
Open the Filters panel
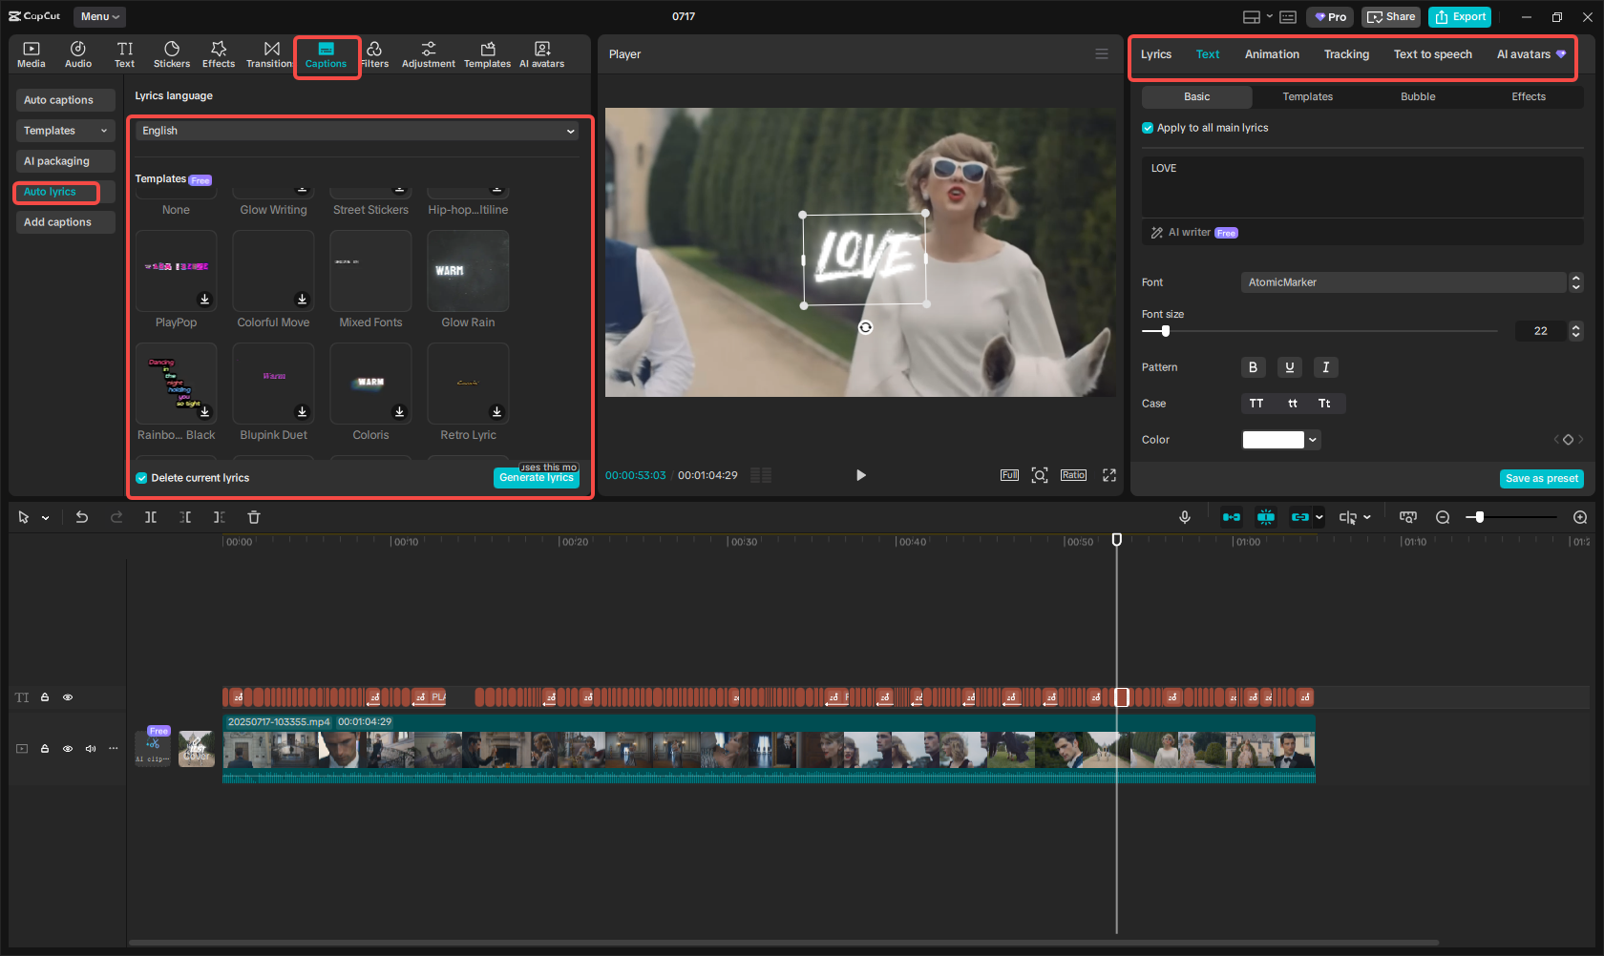tap(376, 53)
